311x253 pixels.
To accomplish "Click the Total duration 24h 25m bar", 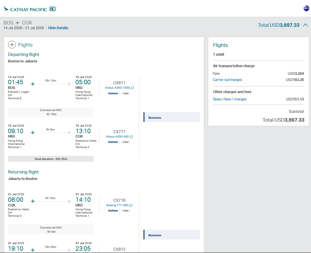I will coord(51,159).
